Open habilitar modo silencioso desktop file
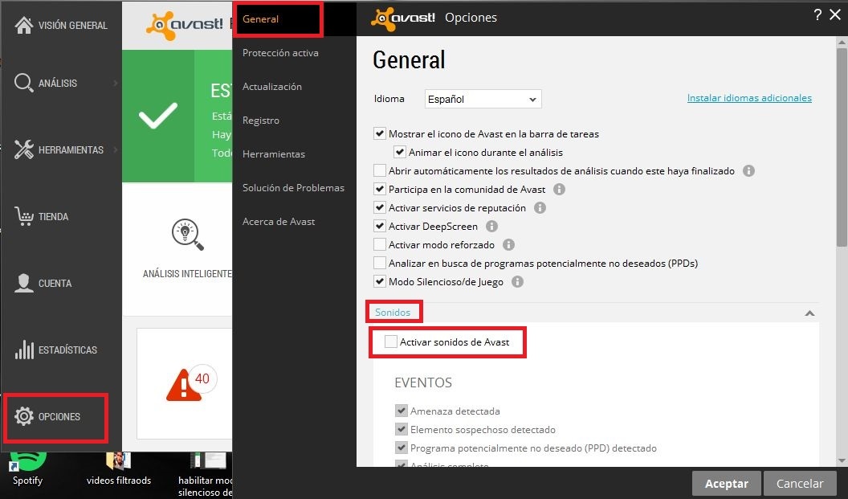This screenshot has width=848, height=499. click(x=206, y=475)
